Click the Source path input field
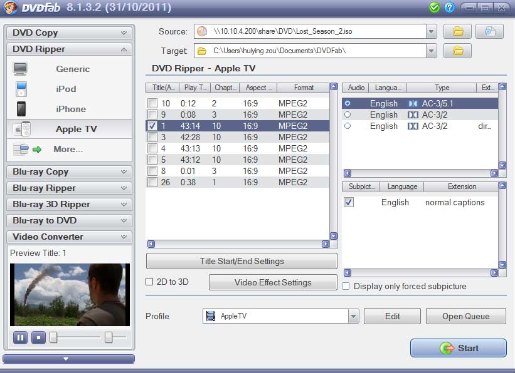Screen dimensions: 515x373 (310, 32)
